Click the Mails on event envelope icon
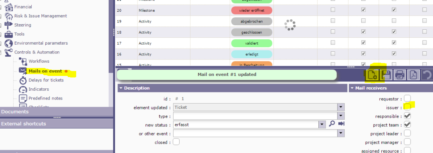Image resolution: width=433 pixels, height=153 pixels. point(22,71)
